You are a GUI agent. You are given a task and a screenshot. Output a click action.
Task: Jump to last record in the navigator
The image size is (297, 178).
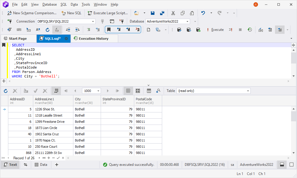(x=44, y=158)
